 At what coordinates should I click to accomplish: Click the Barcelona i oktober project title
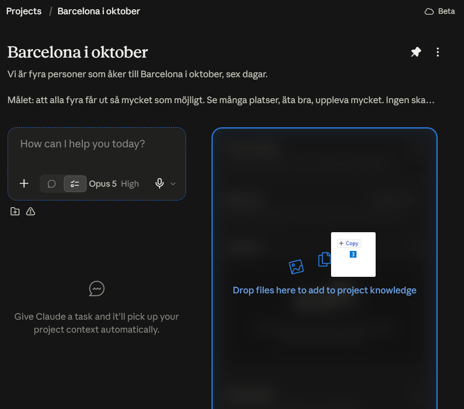78,52
